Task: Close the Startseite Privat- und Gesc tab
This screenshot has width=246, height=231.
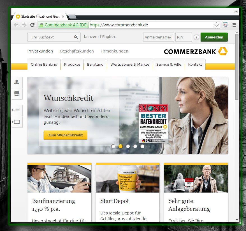Action: 63,17
